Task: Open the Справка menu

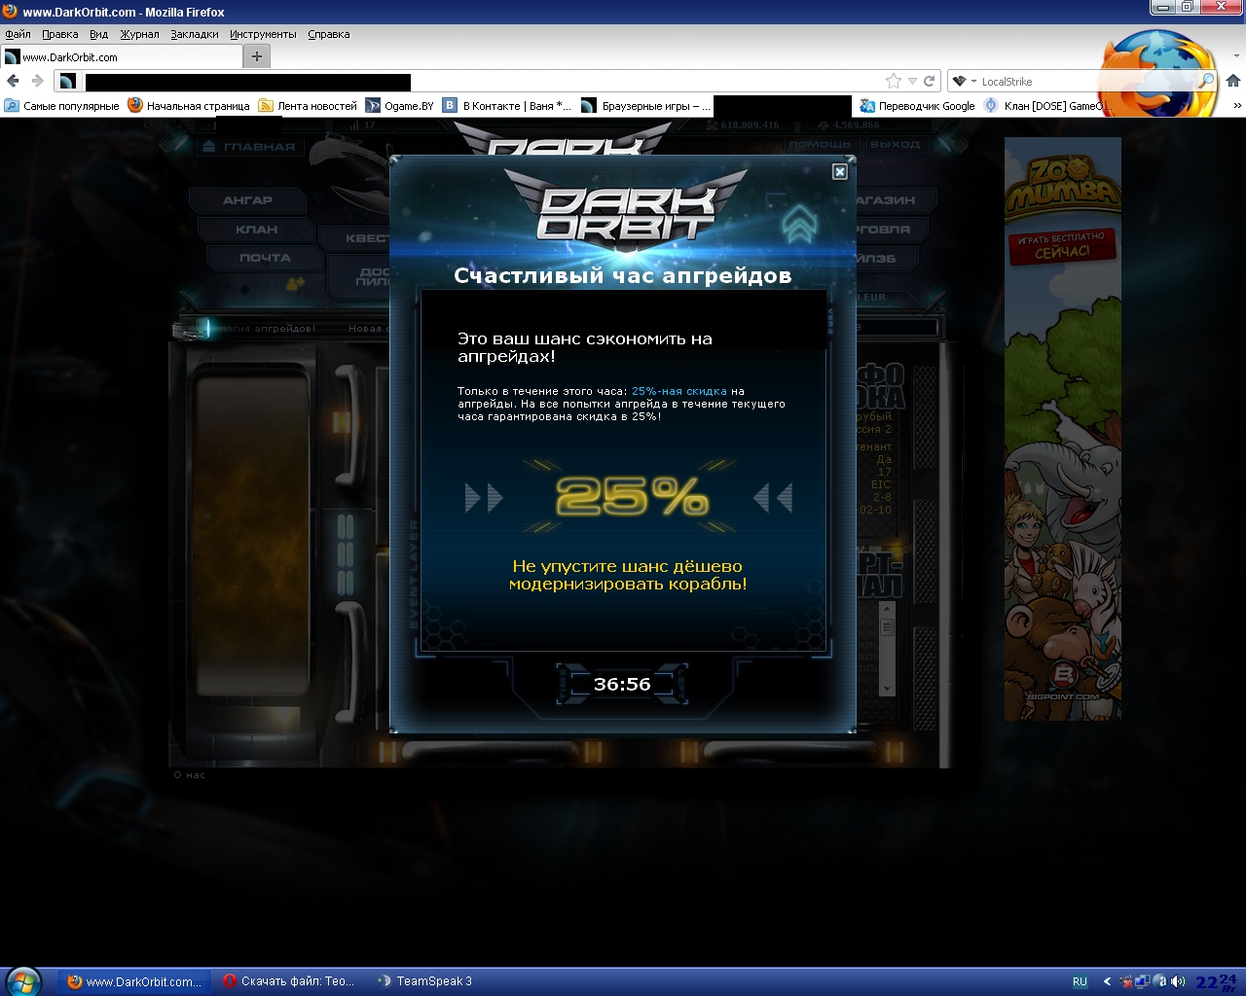Action: [328, 34]
